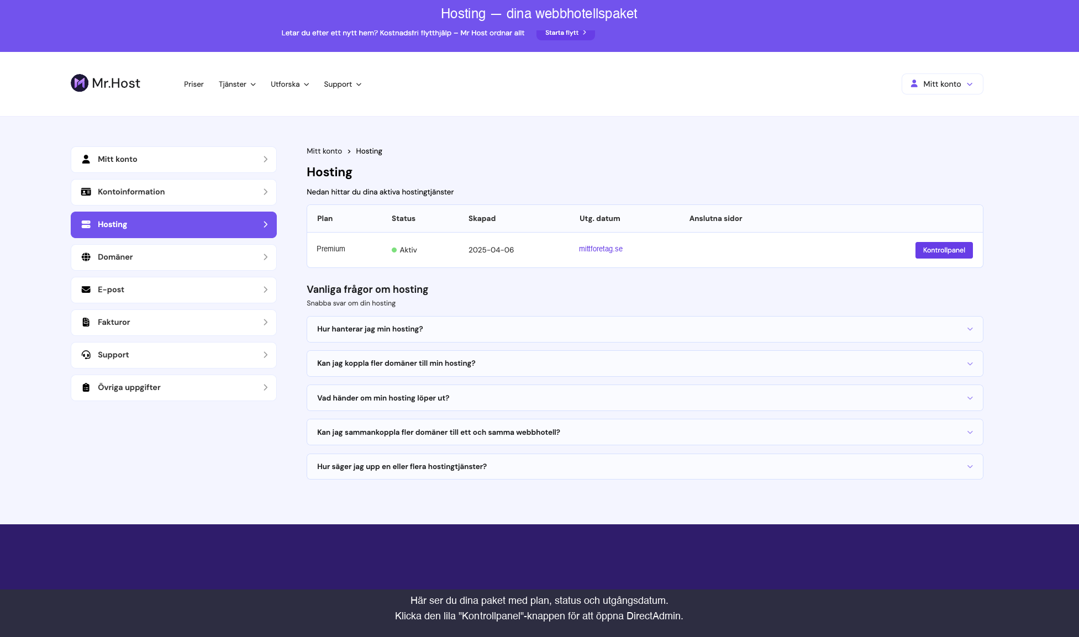Image resolution: width=1079 pixels, height=637 pixels.
Task: Open the Utforska menu
Action: click(x=290, y=85)
